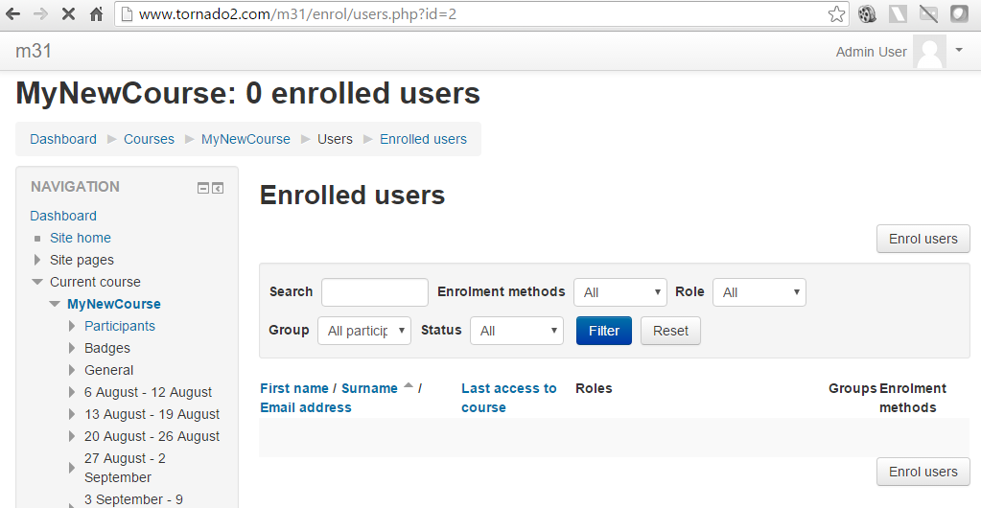Open the browser home page icon

tap(96, 13)
